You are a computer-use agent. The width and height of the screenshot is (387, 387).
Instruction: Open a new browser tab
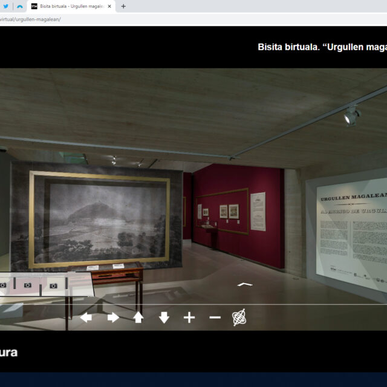(123, 6)
